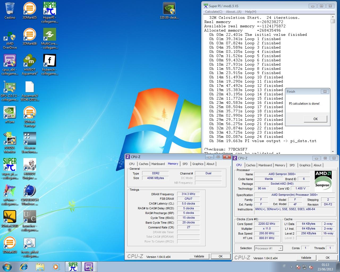Select the nTune desktop shortcut
Viewport: 340px width, 272px height.
tap(10, 115)
